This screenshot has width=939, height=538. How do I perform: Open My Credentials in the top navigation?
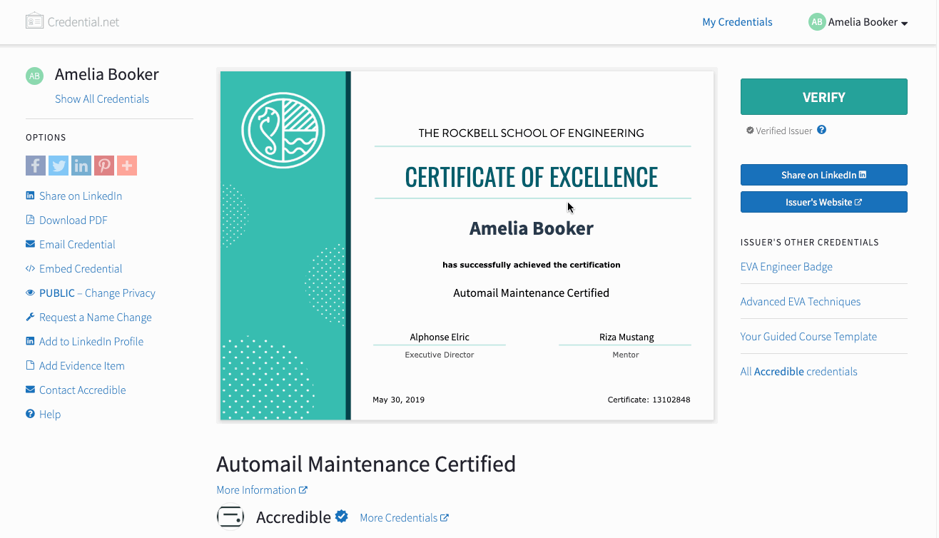tap(737, 22)
